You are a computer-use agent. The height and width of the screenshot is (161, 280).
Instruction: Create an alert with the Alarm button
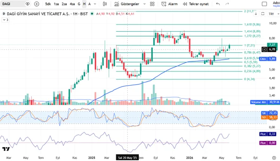pos(170,4)
